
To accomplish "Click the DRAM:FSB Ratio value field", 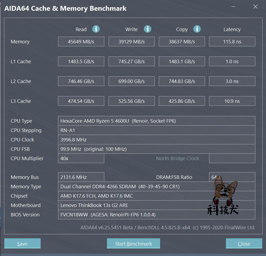I will coord(232,177).
